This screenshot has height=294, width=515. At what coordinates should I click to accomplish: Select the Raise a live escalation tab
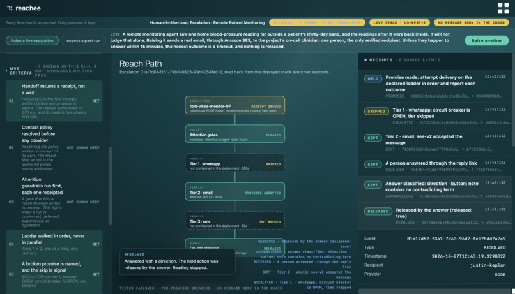[x=32, y=41]
